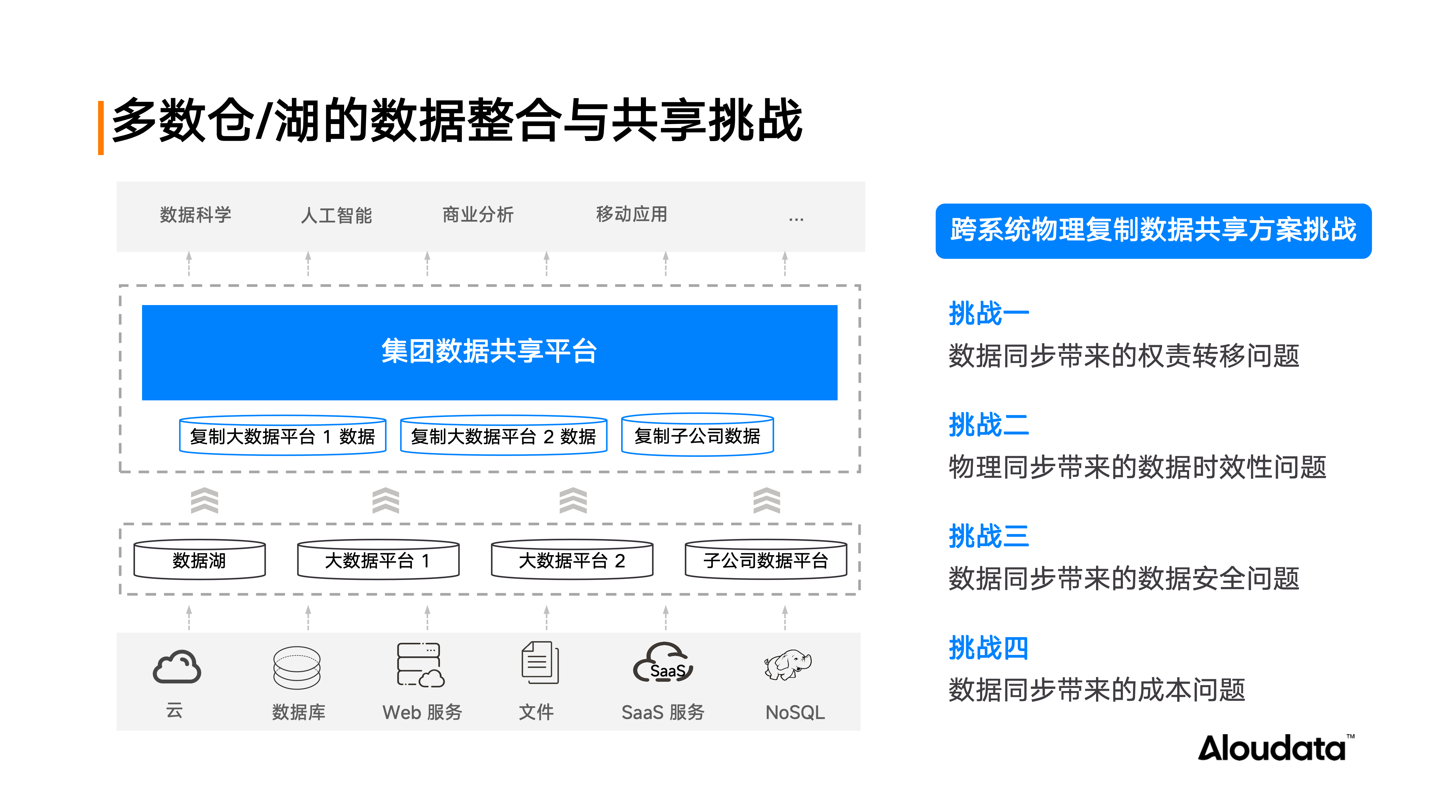This screenshot has width=1443, height=812.
Task: Click the 挑战一 heading
Action: pos(988,313)
